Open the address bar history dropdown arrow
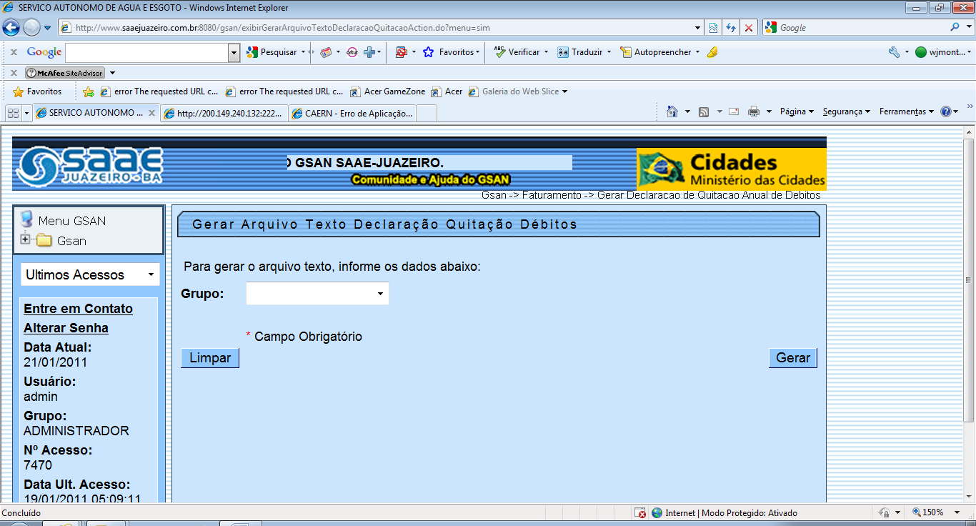 698,28
